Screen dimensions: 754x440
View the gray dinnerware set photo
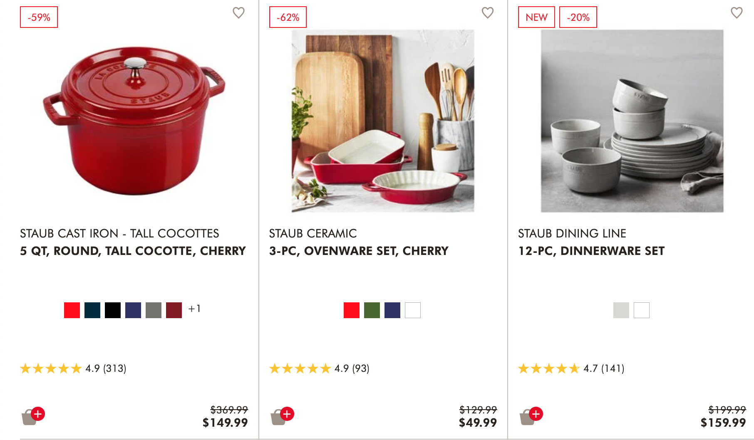(632, 121)
